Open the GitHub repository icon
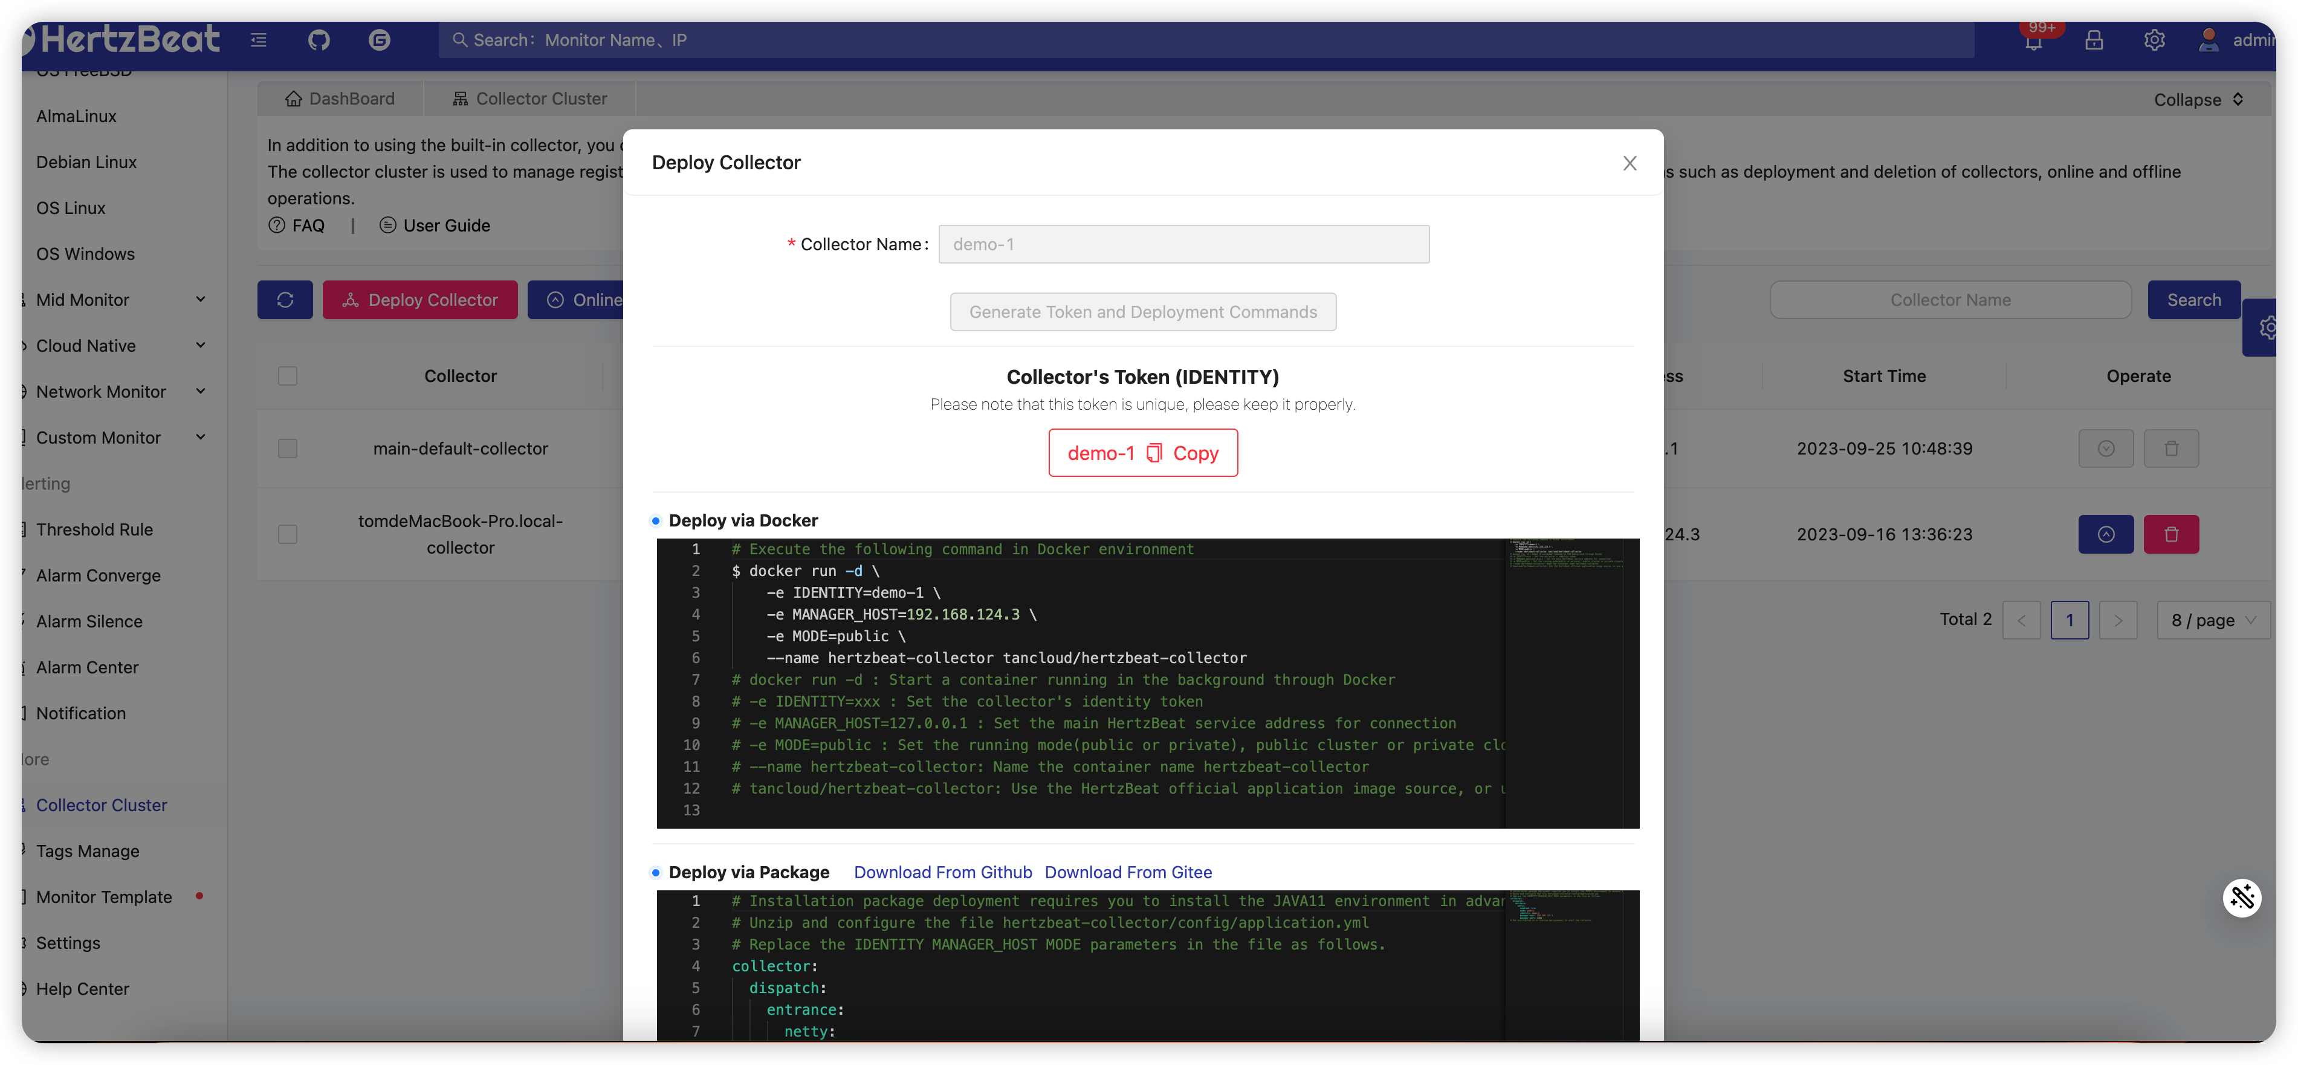This screenshot has width=2298, height=1065. pyautogui.click(x=319, y=40)
